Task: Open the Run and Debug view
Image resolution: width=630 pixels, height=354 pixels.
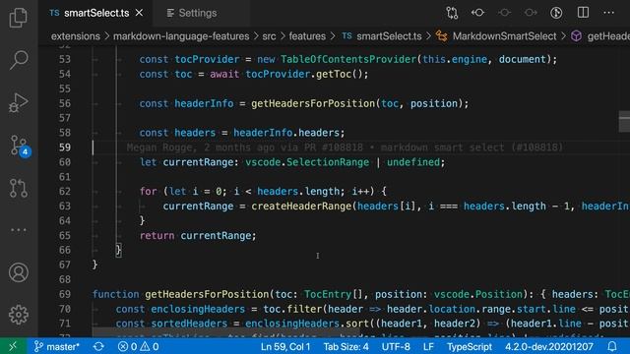Action: [19, 102]
